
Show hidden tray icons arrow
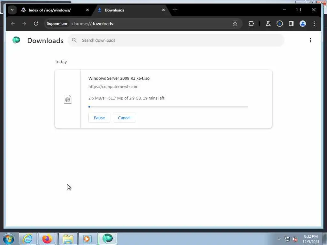coord(279,239)
